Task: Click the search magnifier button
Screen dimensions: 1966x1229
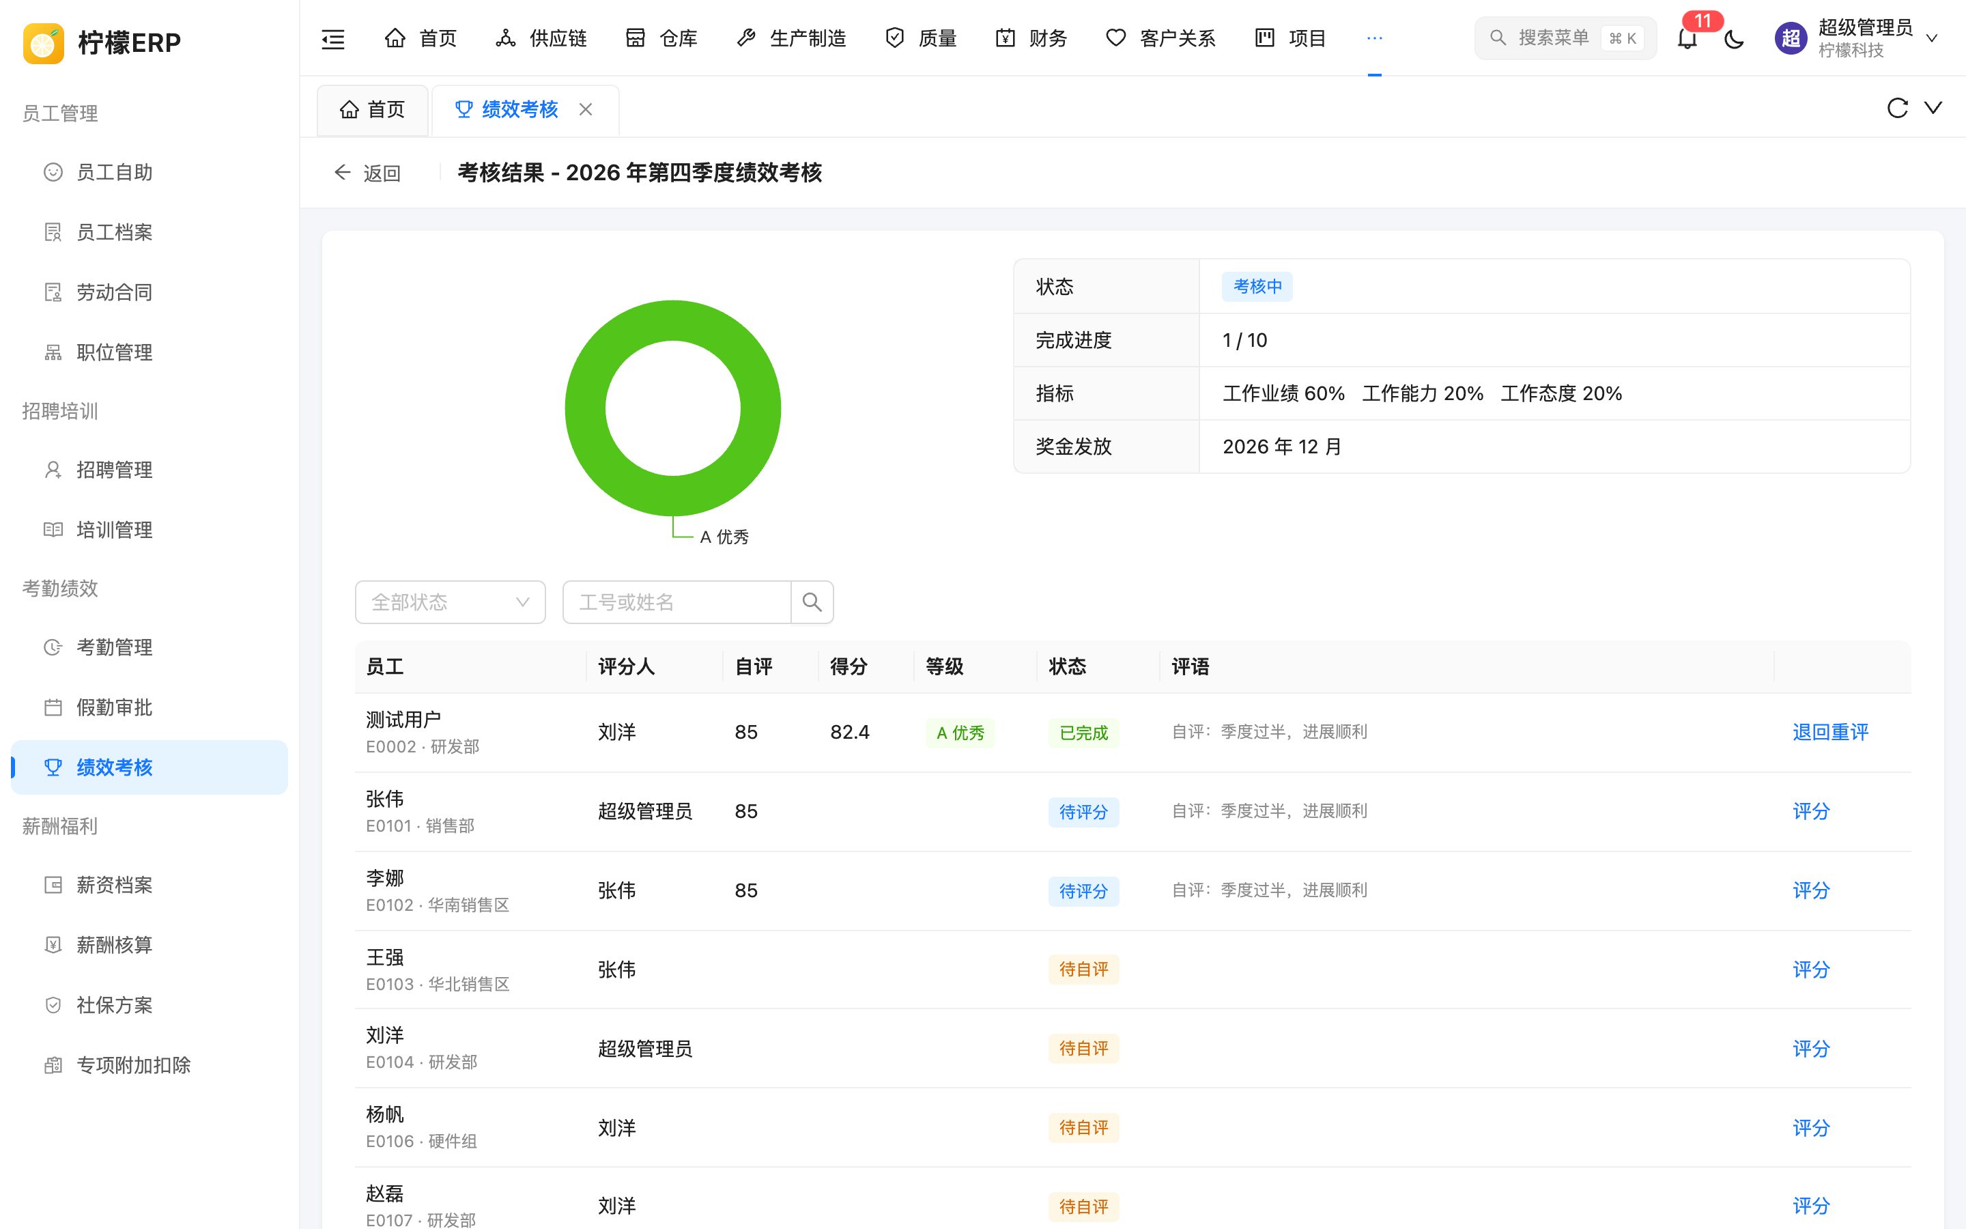Action: pyautogui.click(x=812, y=602)
